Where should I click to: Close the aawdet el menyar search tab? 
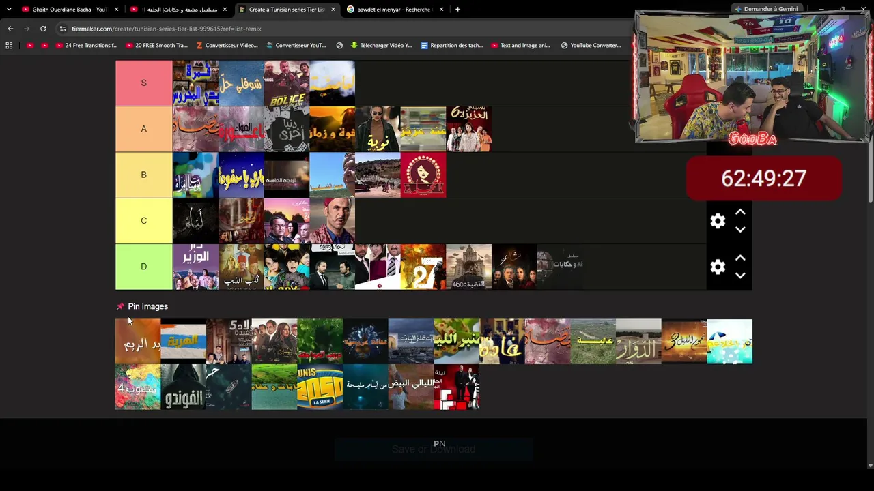441,10
